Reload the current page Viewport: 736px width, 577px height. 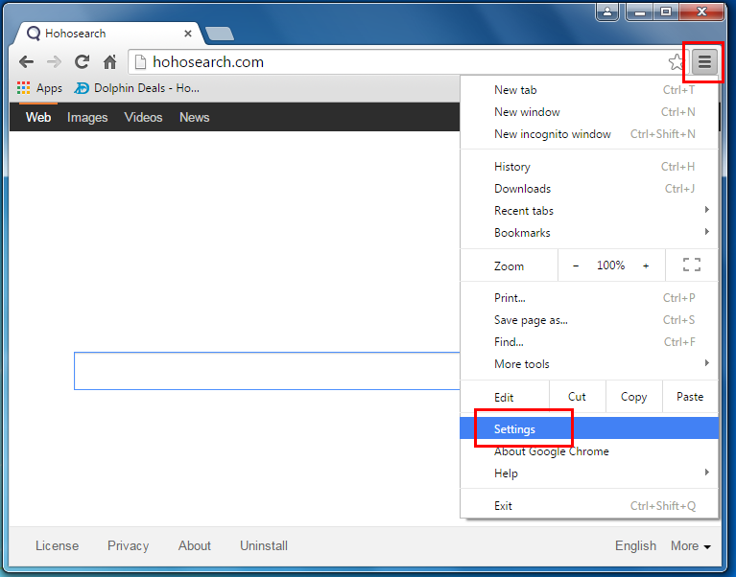(83, 61)
